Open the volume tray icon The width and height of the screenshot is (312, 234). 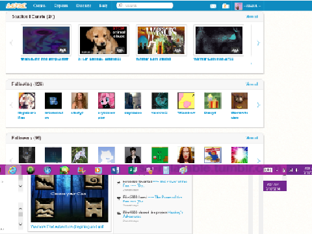click(x=296, y=170)
